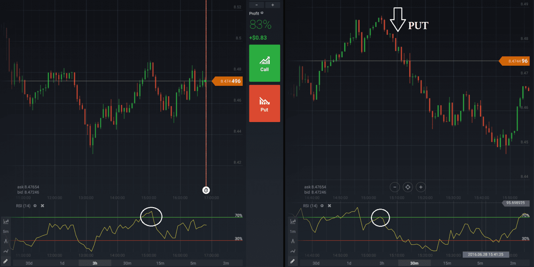Recenter chart with the crosshair button

407,187
